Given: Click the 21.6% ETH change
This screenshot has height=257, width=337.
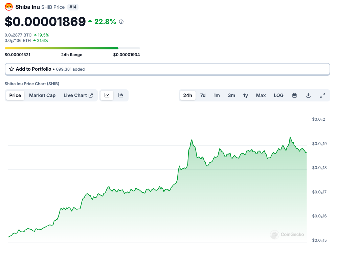Looking at the screenshot, I should pyautogui.click(x=41, y=41).
